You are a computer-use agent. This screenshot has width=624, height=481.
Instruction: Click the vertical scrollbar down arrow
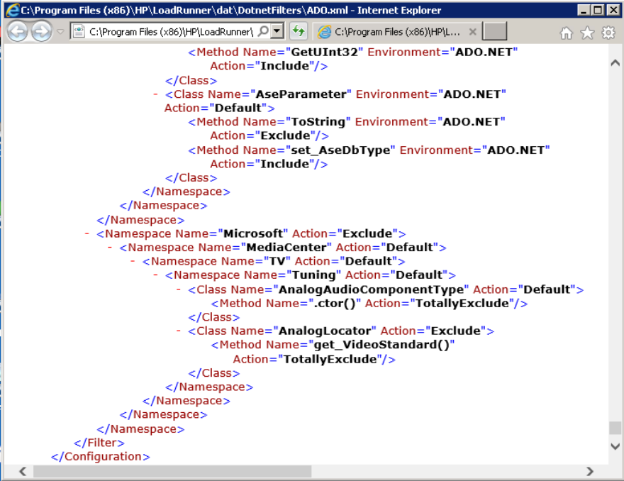click(615, 446)
